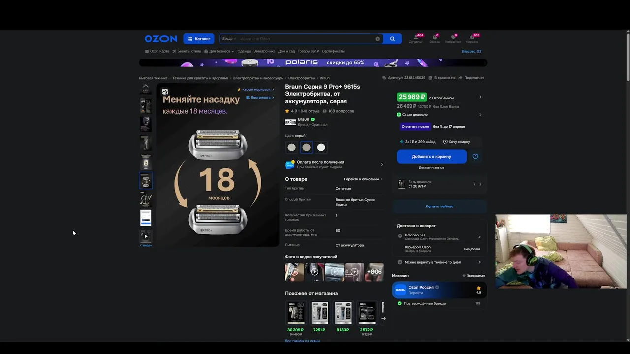Open the Избранное favorites icon in header
Viewport: 630px width, 354px height.
click(x=453, y=39)
